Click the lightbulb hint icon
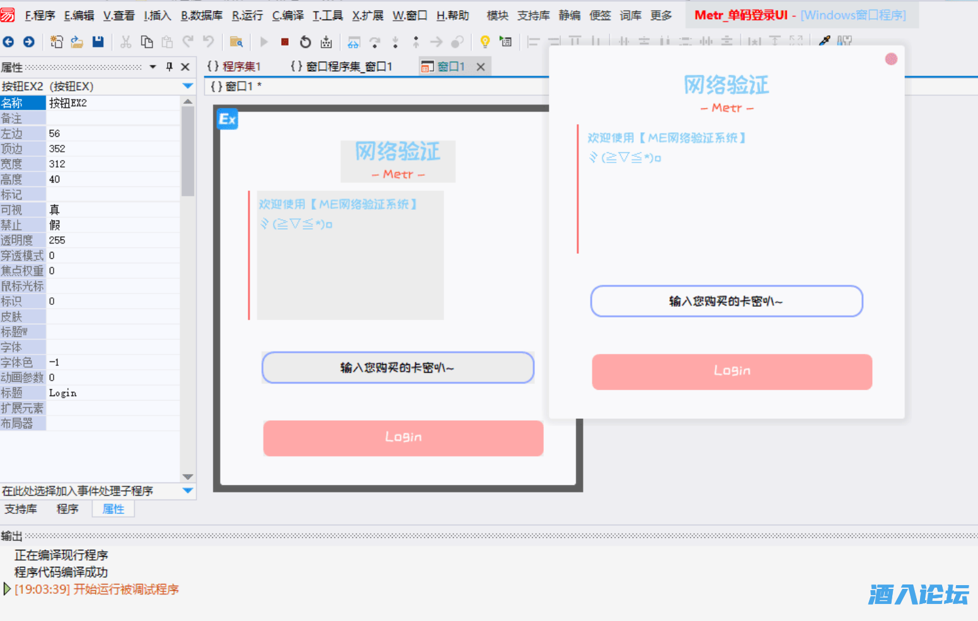978x621 pixels. click(485, 42)
